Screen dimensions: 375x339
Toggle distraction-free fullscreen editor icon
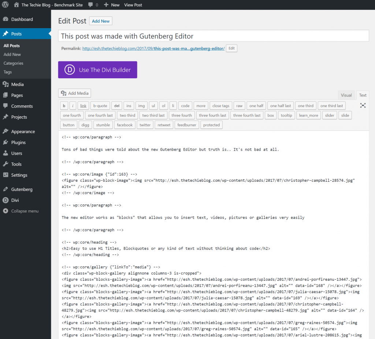[x=363, y=105]
